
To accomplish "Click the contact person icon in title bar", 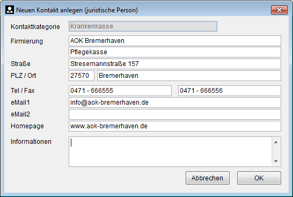I will 10,10.
